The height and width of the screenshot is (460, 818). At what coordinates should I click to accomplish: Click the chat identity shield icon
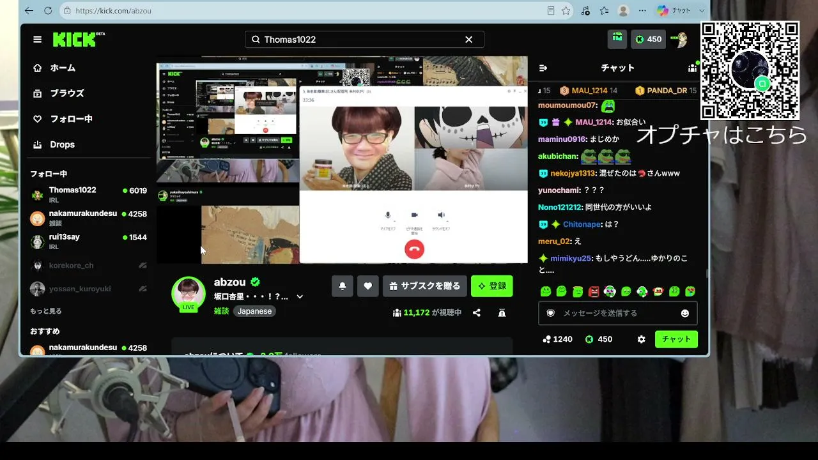pyautogui.click(x=550, y=313)
